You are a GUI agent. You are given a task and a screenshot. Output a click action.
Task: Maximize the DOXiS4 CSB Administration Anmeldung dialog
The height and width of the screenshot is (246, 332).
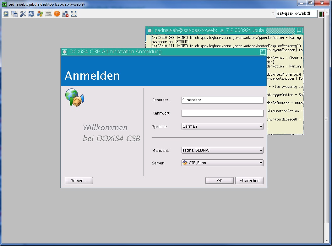(263, 52)
